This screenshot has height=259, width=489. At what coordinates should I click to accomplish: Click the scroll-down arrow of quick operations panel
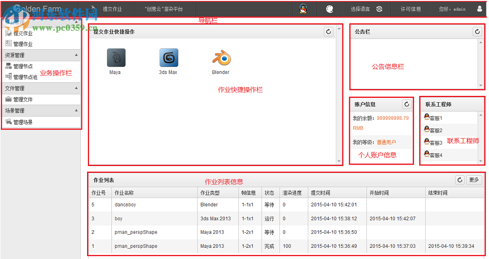coord(339,161)
